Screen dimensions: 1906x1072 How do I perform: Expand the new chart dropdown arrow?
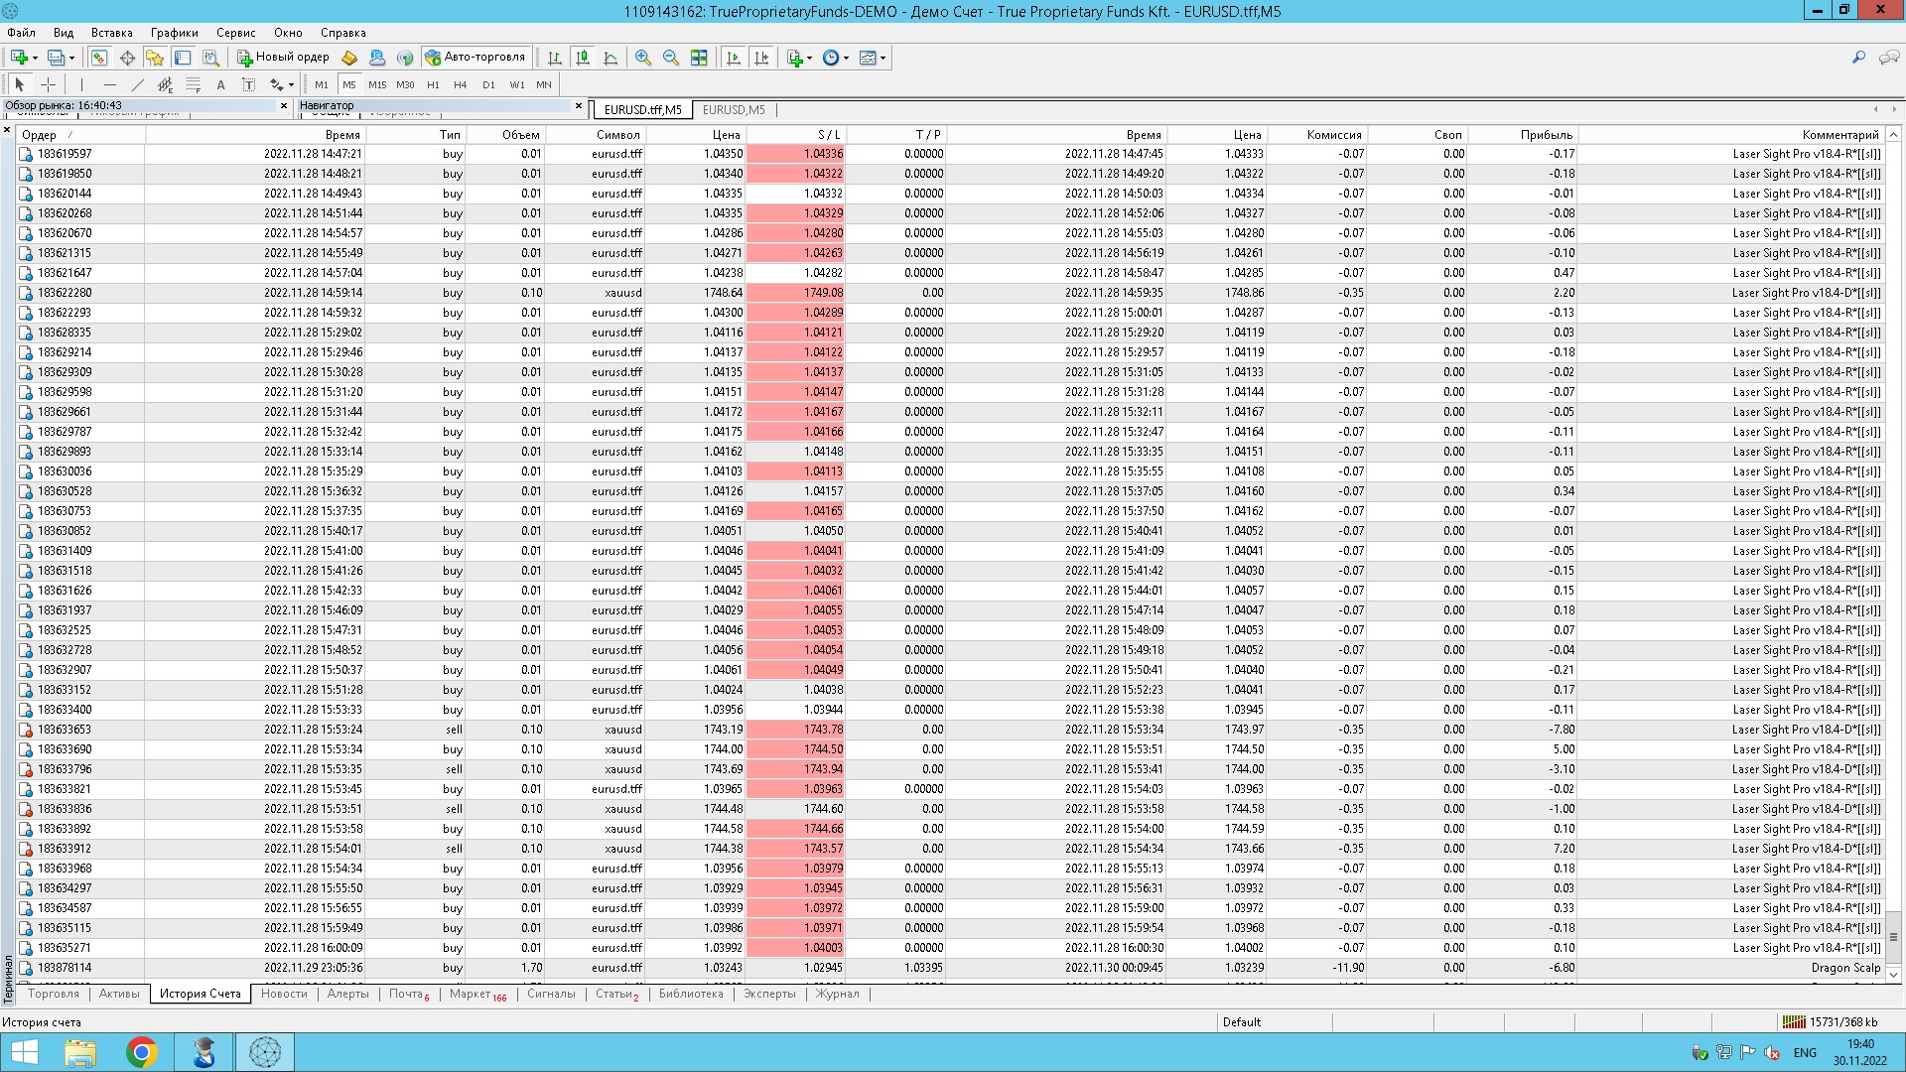[x=36, y=58]
